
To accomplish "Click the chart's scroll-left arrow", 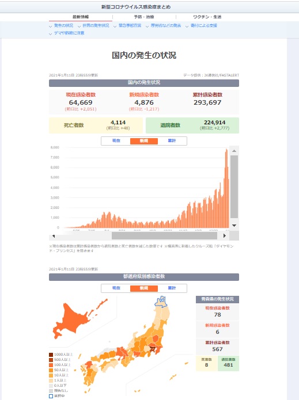I will pyautogui.click(x=54, y=236).
